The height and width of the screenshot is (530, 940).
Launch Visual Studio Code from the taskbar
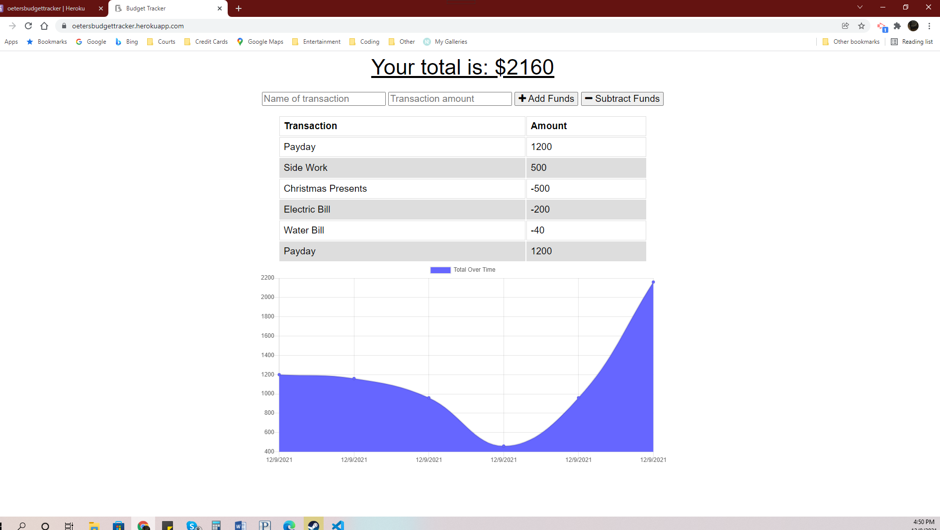[x=338, y=525]
